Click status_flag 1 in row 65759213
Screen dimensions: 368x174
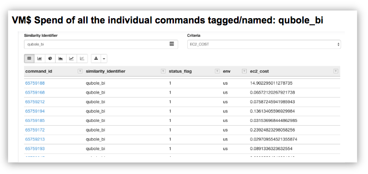coord(170,139)
